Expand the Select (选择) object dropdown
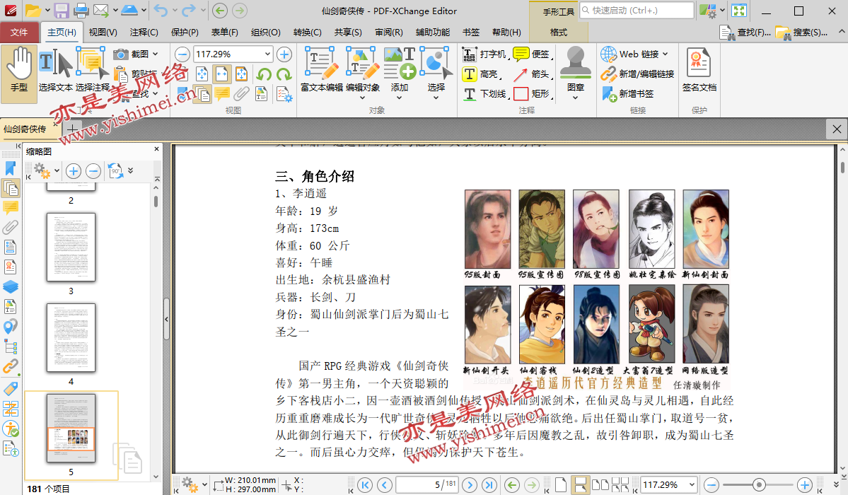Image resolution: width=848 pixels, height=495 pixels. tap(436, 98)
